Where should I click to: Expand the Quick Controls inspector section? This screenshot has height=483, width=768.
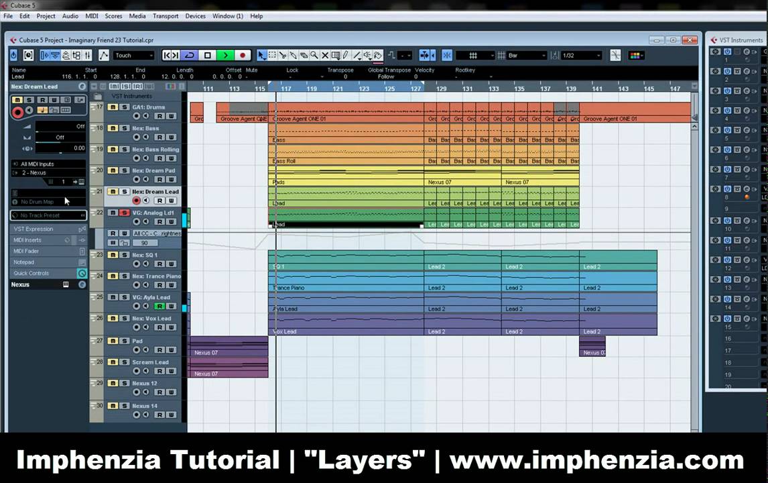[x=48, y=273]
